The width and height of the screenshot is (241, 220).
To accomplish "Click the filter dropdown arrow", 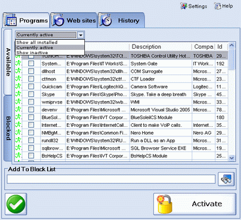I will pyautogui.click(x=81, y=35).
